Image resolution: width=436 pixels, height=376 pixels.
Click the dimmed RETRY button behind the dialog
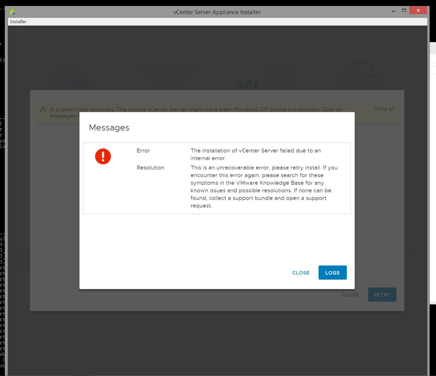(x=382, y=295)
